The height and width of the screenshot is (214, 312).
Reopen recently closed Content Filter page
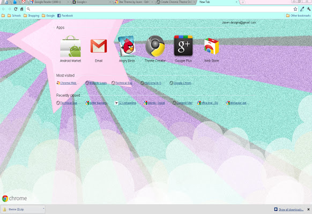click(x=182, y=103)
